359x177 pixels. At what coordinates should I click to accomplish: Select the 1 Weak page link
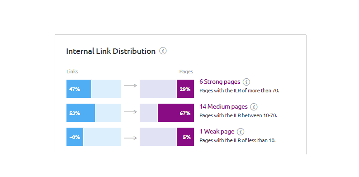[x=217, y=132]
